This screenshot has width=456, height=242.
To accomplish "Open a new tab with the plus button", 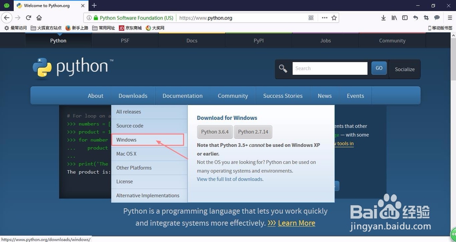I will (x=94, y=5).
